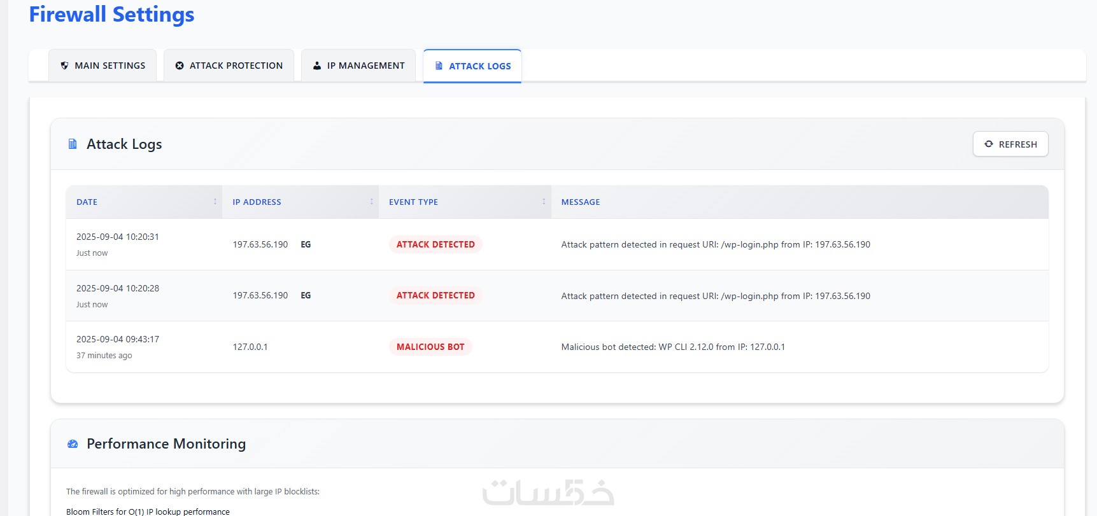Click the wp-login.php message in the 10:20:28 row
1097x516 pixels.
(x=716, y=296)
